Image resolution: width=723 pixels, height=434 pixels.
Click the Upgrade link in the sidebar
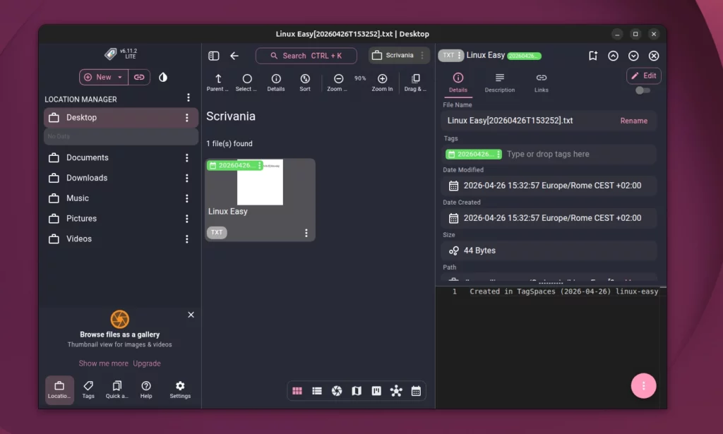(147, 363)
